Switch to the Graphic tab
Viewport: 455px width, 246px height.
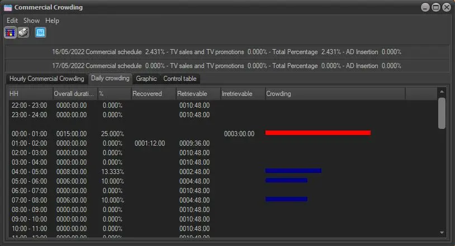(146, 79)
